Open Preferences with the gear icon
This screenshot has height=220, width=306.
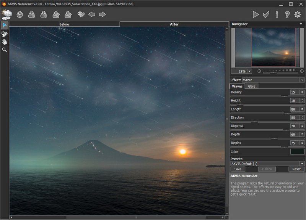(x=298, y=14)
